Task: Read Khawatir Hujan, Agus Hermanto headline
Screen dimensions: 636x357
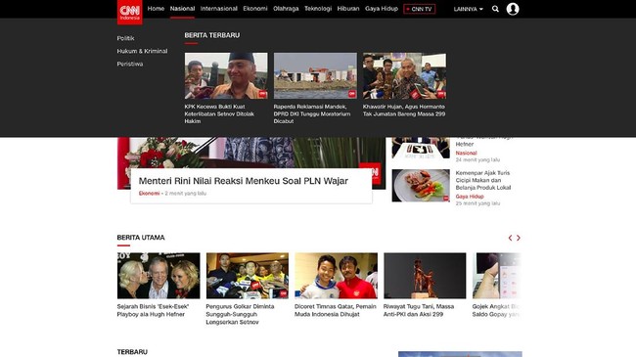Action: point(404,111)
